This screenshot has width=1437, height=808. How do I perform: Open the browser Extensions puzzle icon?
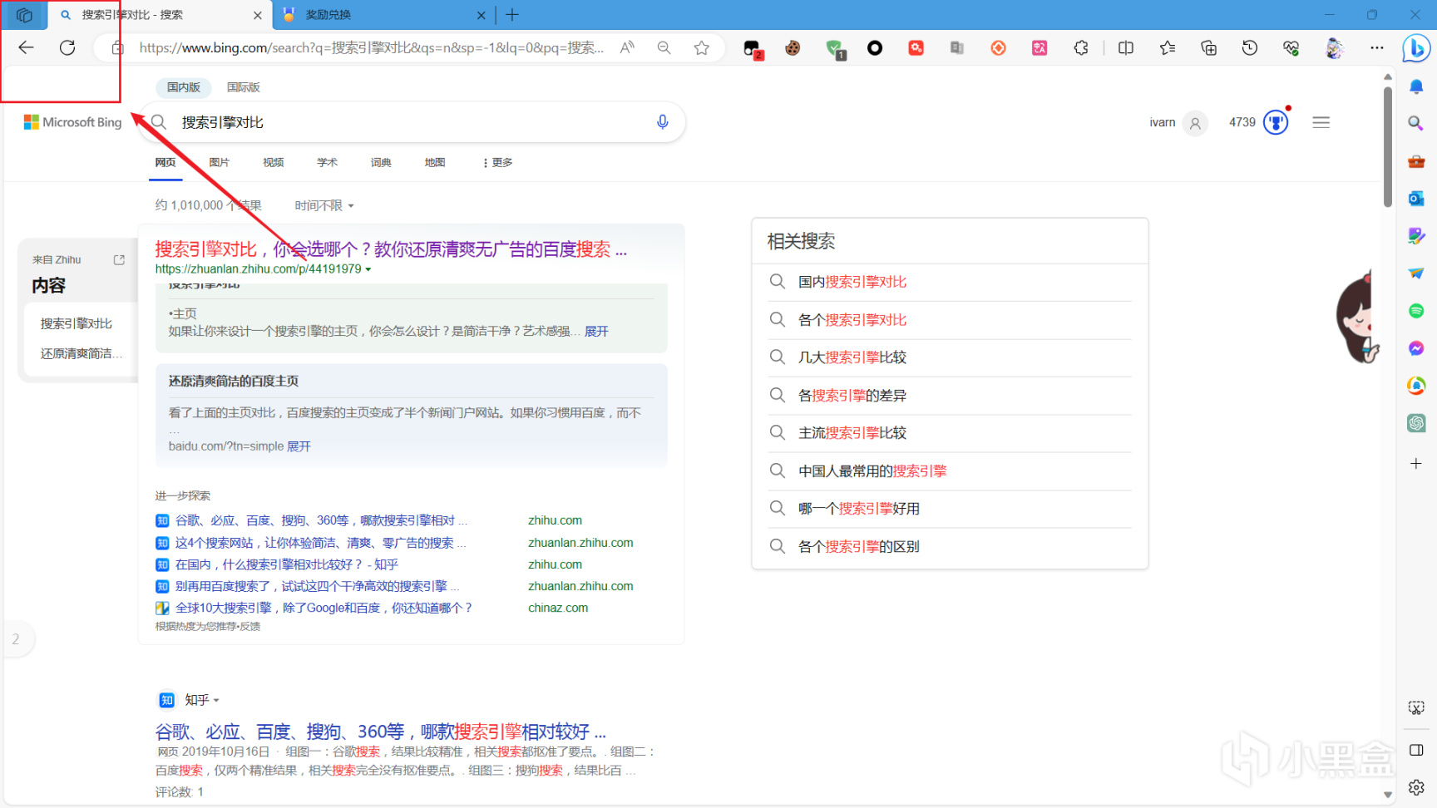click(1081, 48)
